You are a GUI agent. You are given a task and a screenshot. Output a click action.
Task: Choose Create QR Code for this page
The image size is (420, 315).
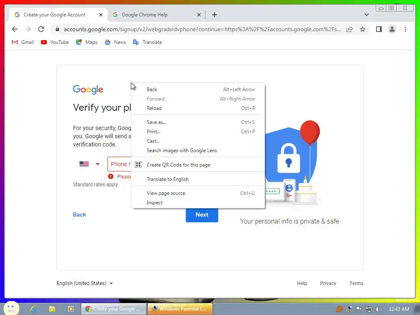tap(198, 165)
